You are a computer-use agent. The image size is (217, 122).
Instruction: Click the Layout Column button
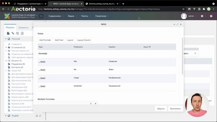click(84, 40)
